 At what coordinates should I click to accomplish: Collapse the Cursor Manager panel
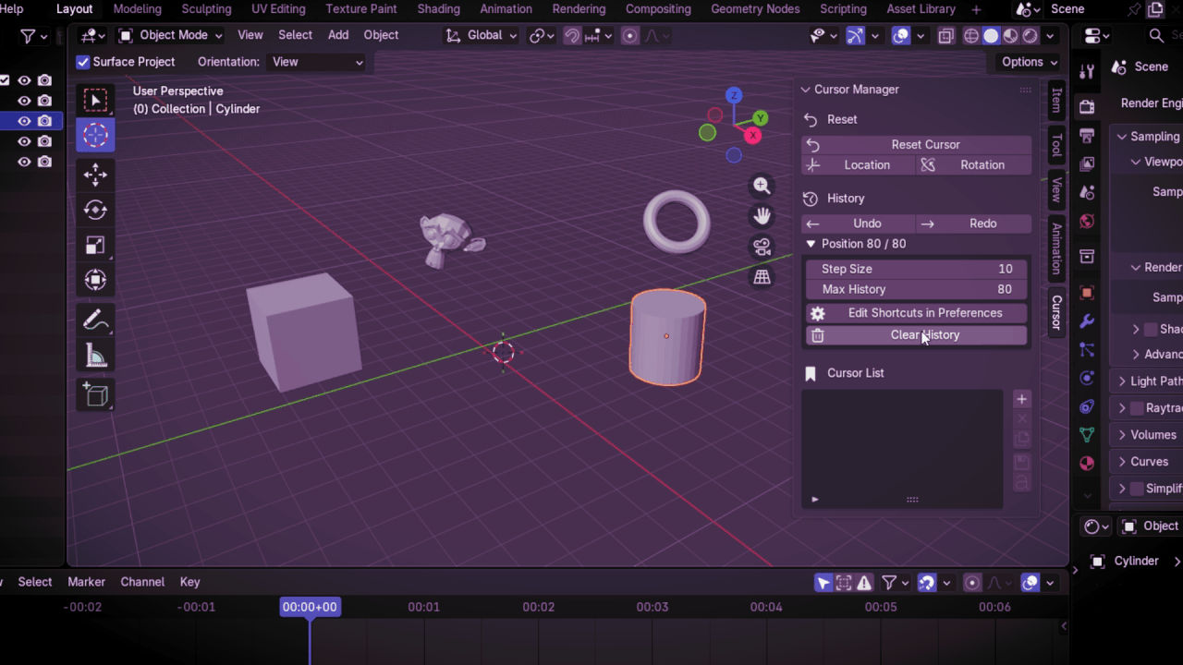[x=806, y=90]
